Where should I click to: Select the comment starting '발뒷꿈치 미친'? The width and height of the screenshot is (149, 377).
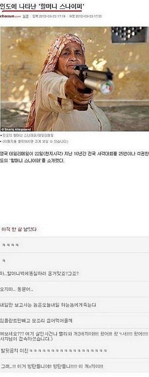(74, 351)
